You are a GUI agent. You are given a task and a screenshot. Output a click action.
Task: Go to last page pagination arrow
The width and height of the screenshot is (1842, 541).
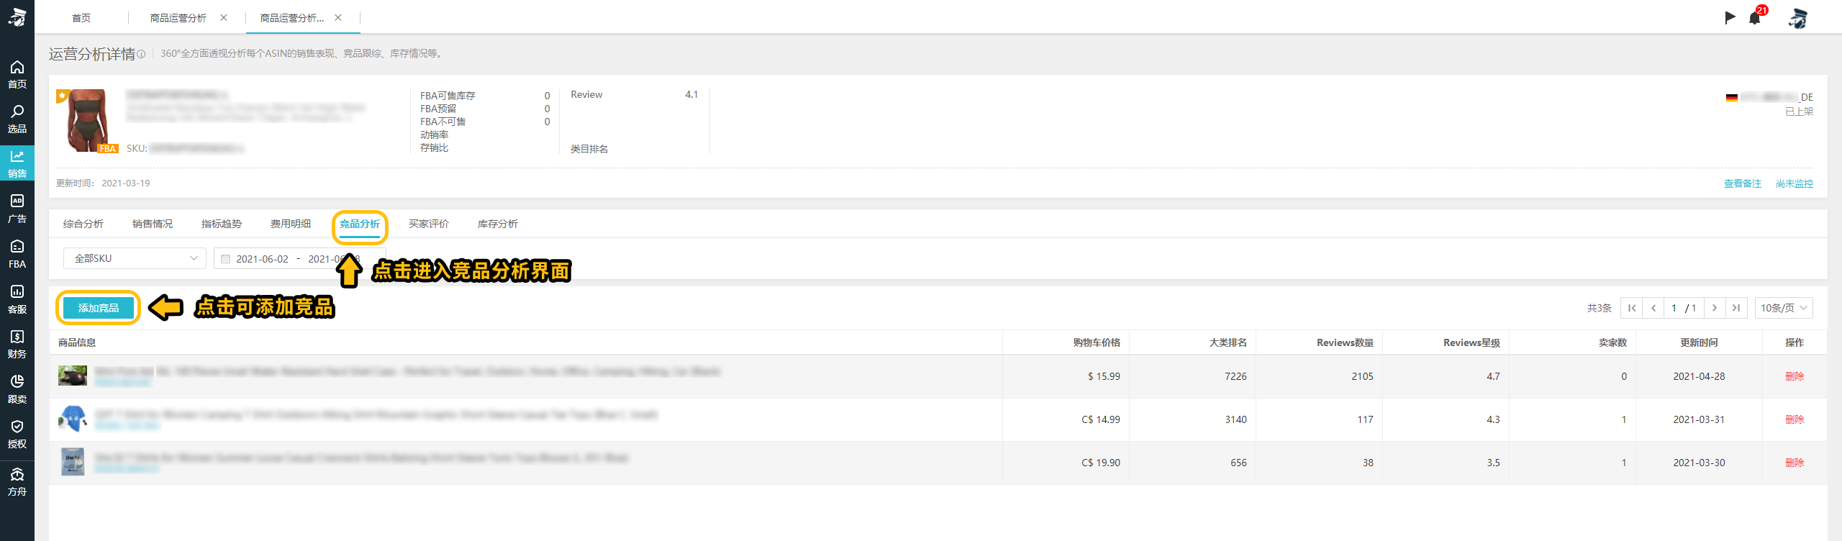pyautogui.click(x=1736, y=308)
